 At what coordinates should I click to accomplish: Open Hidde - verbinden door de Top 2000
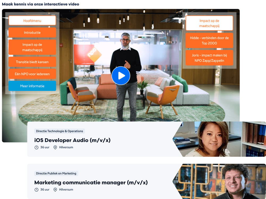[209, 40]
